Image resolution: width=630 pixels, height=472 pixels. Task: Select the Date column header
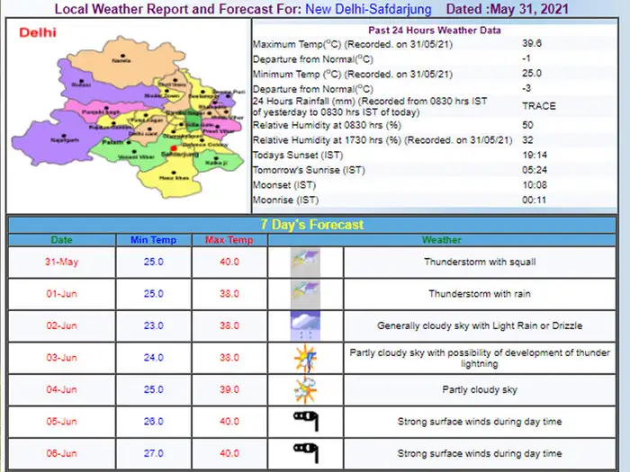point(61,240)
